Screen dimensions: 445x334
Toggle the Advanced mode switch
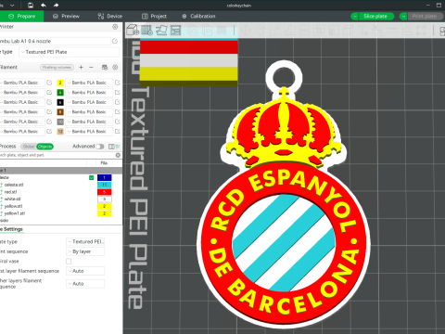(x=100, y=147)
